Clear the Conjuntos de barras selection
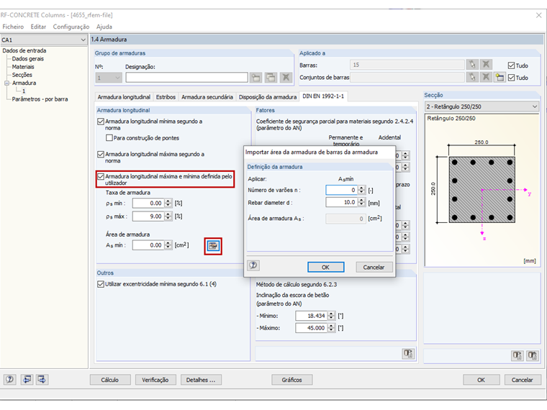 486,77
